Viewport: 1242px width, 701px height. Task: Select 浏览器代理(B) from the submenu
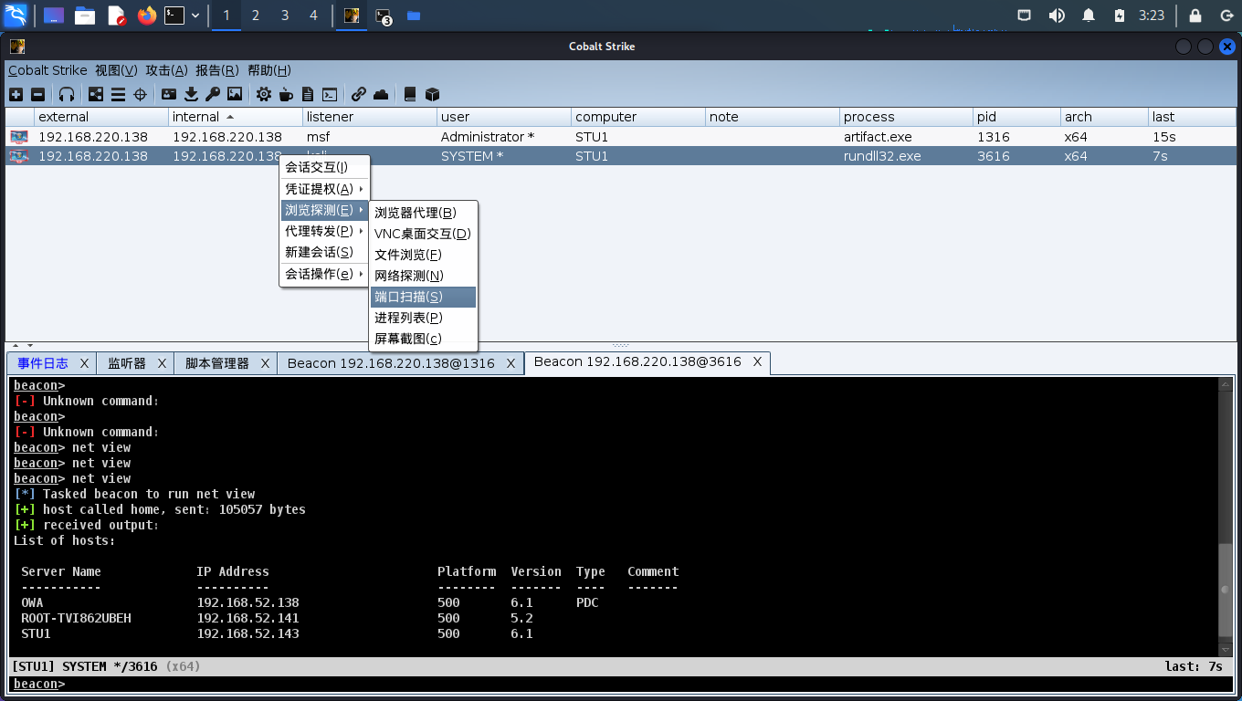[424, 213]
